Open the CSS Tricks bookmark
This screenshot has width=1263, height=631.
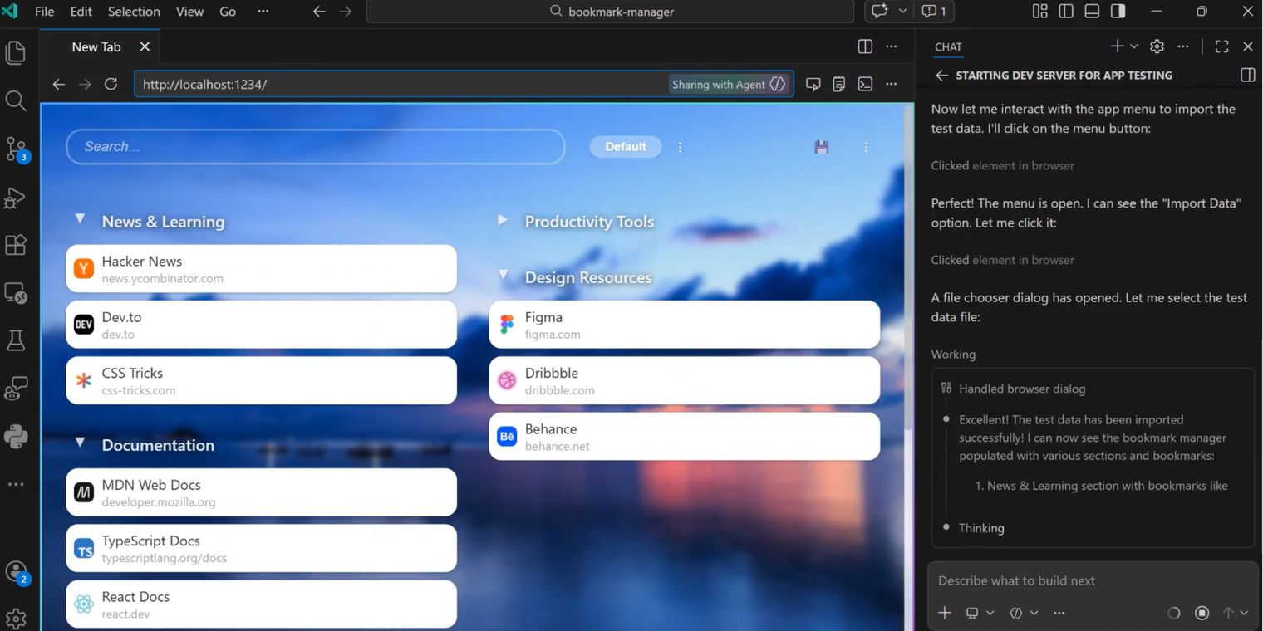[x=262, y=380]
